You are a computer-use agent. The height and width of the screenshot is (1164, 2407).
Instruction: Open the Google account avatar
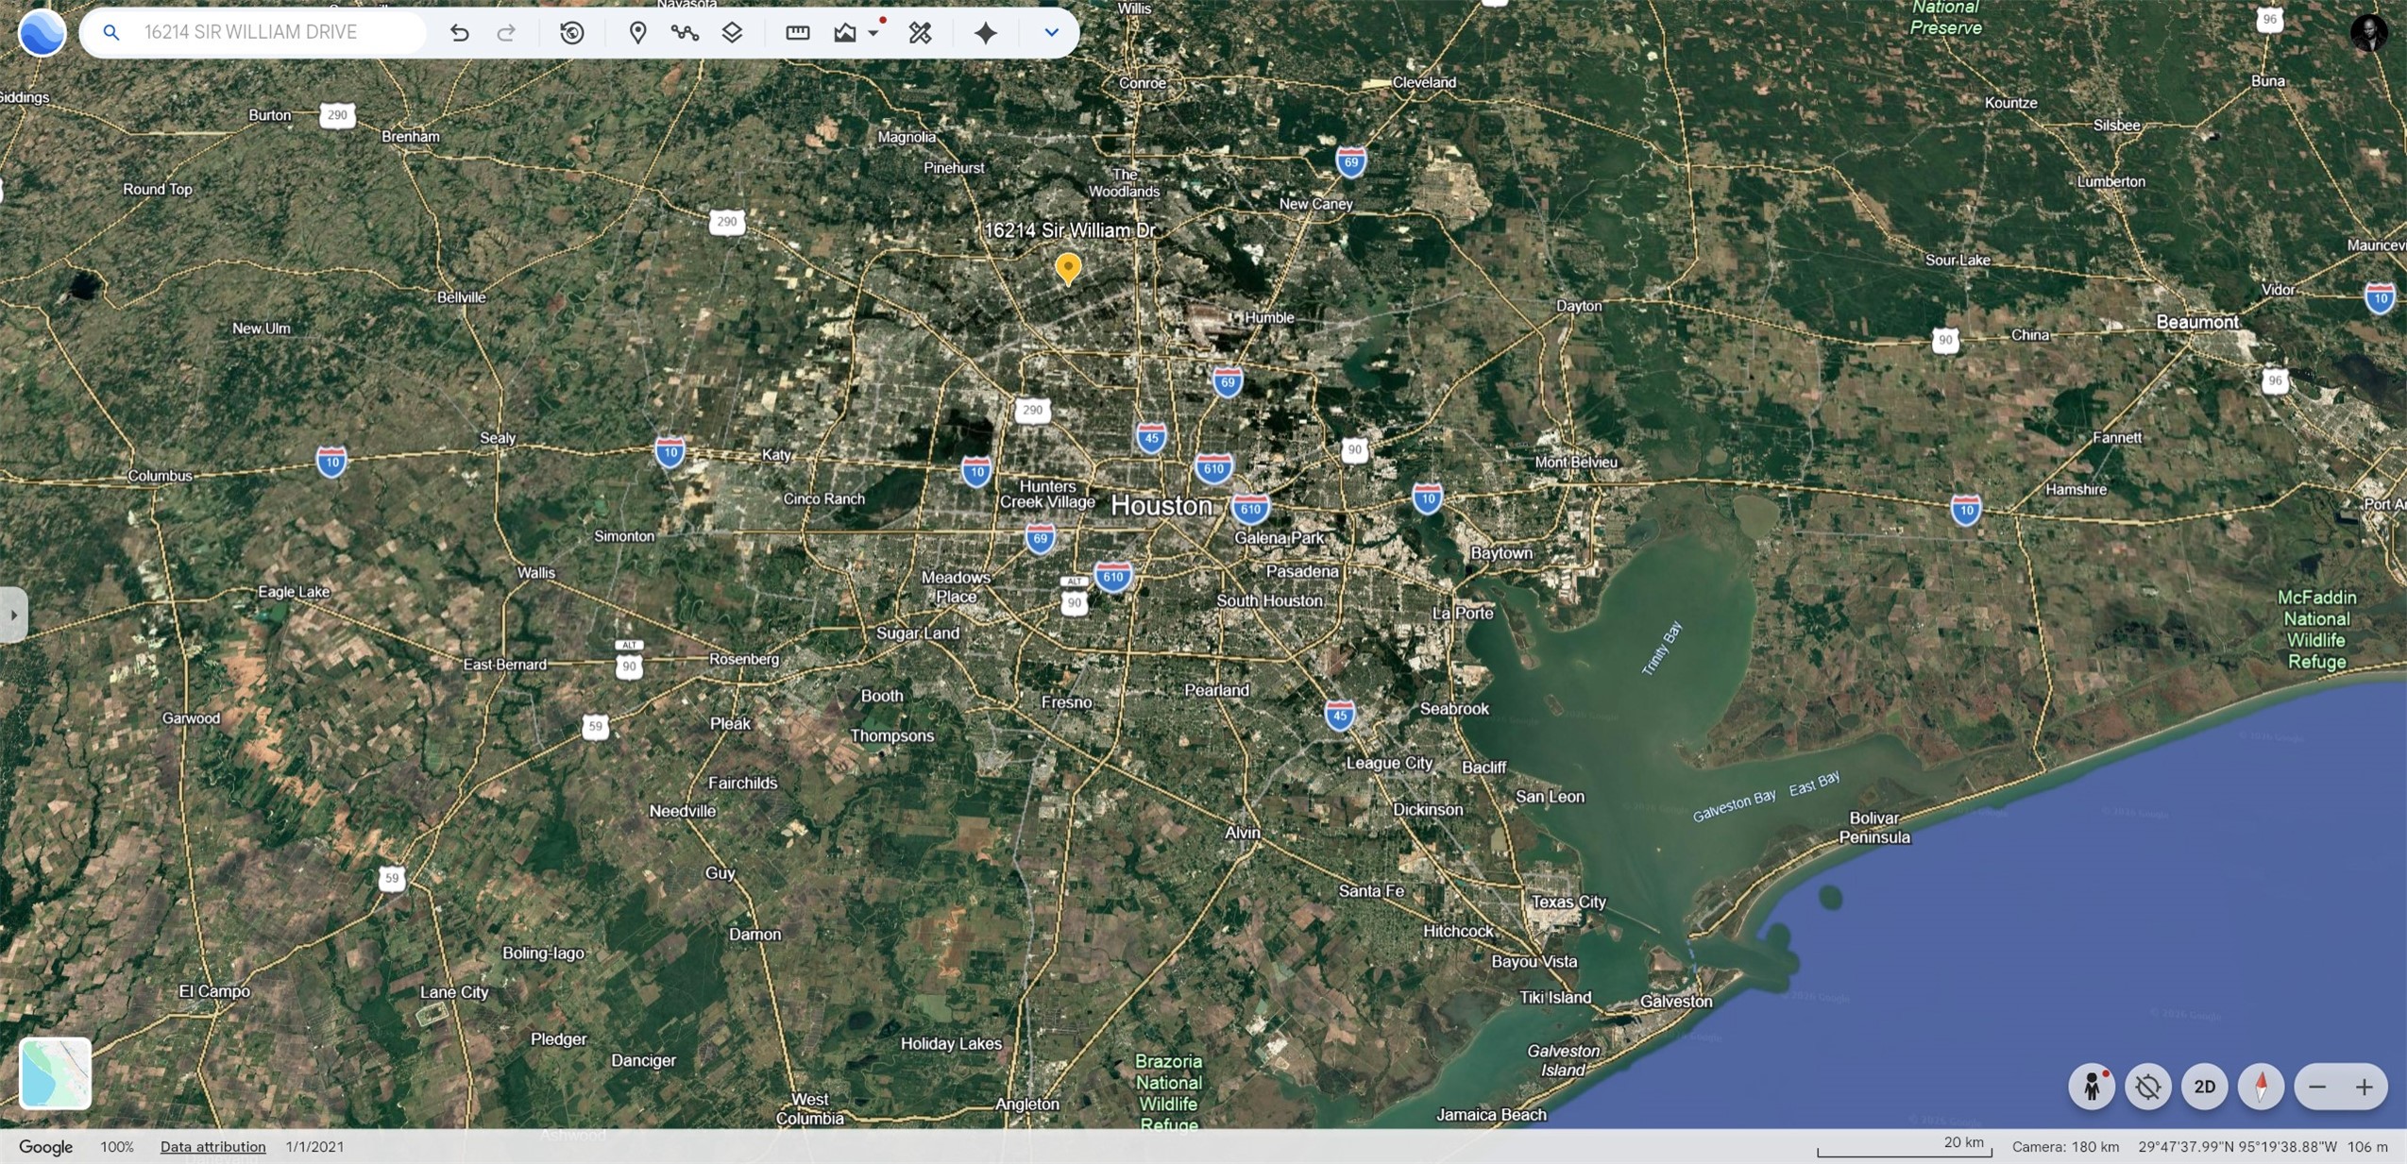click(x=2368, y=33)
